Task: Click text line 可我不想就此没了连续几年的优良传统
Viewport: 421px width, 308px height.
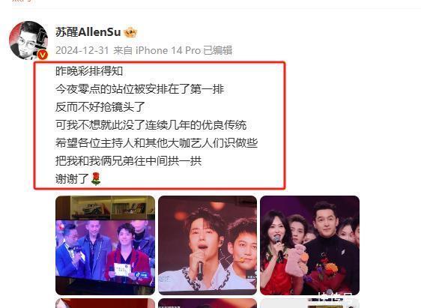Action: tap(151, 125)
